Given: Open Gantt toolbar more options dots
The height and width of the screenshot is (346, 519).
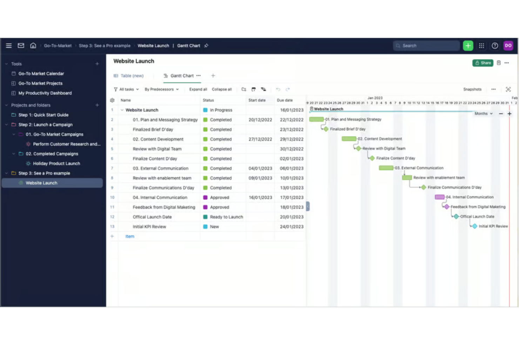Looking at the screenshot, I should pyautogui.click(x=493, y=89).
